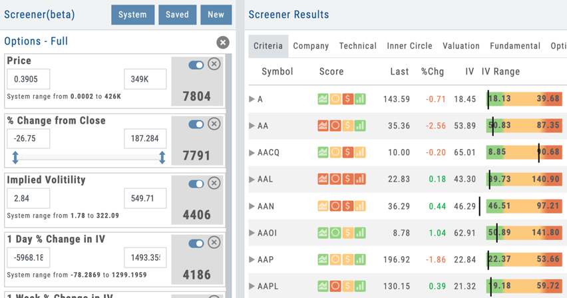Expand the AAPL row details
This screenshot has height=298, width=567.
click(x=252, y=286)
